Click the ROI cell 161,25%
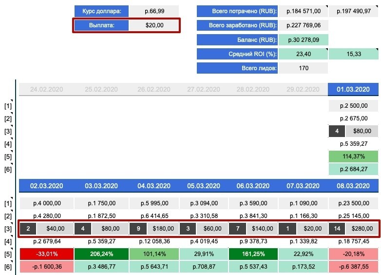The image size is (381, 275). pos(253,254)
